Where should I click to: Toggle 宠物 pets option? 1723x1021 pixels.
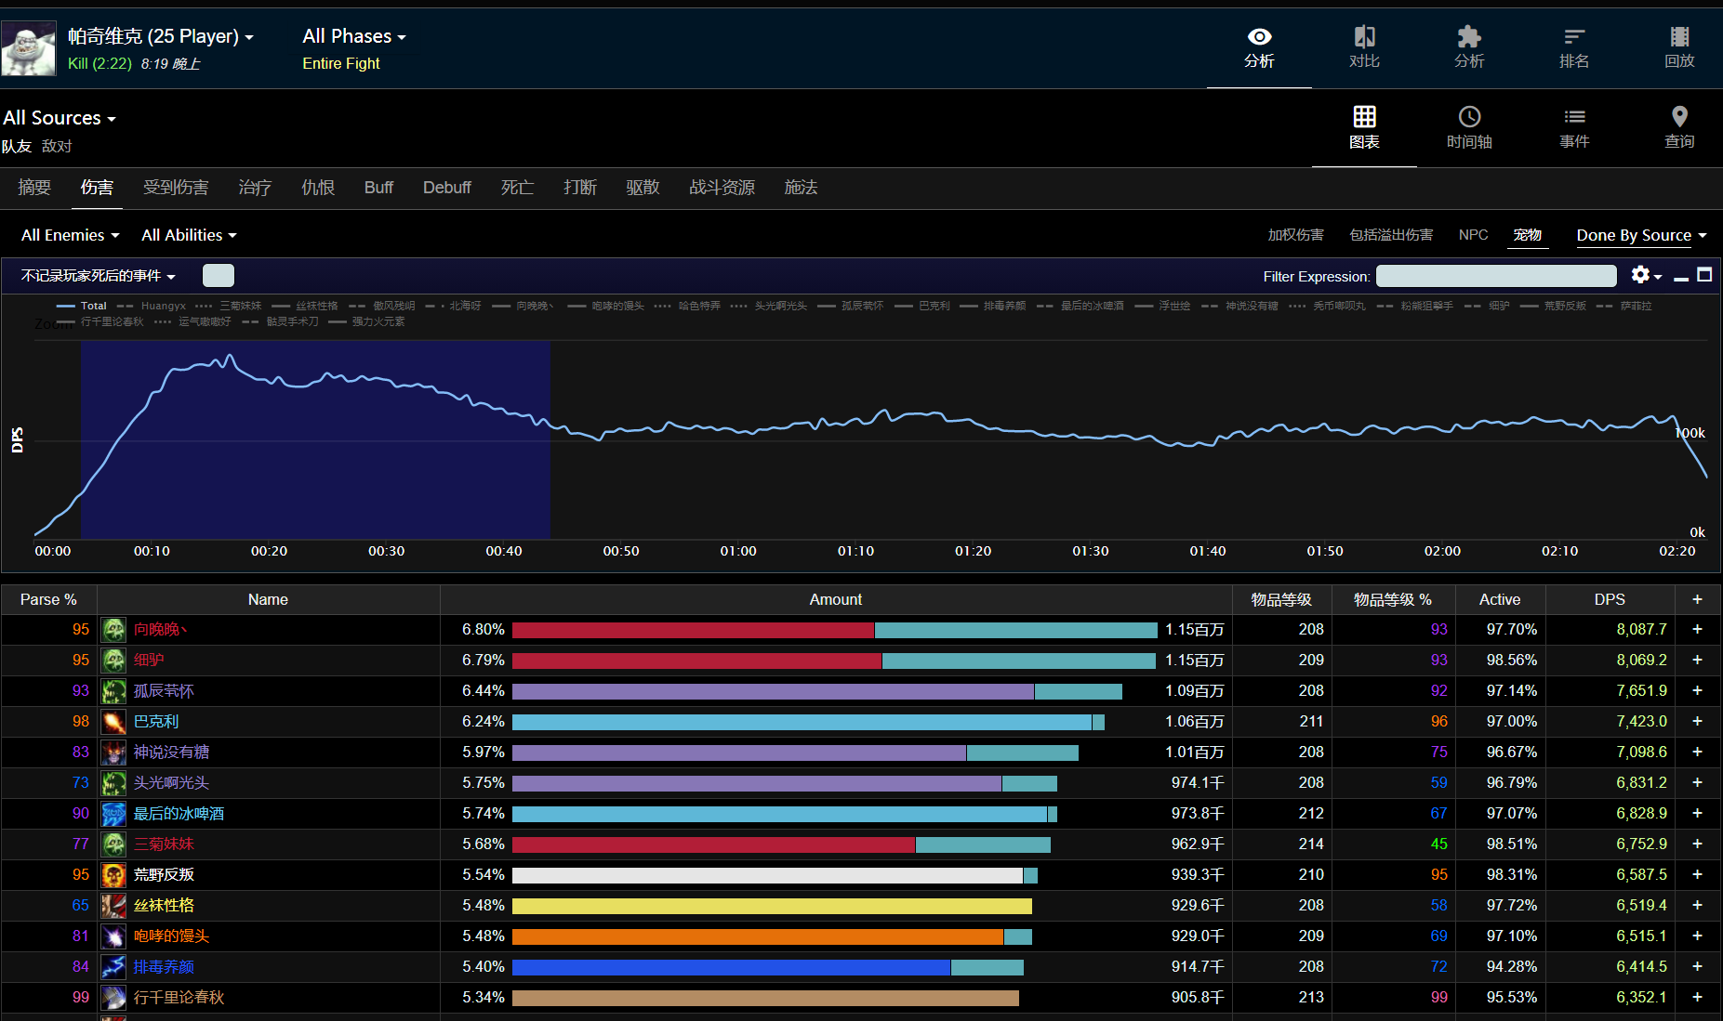pyautogui.click(x=1527, y=235)
